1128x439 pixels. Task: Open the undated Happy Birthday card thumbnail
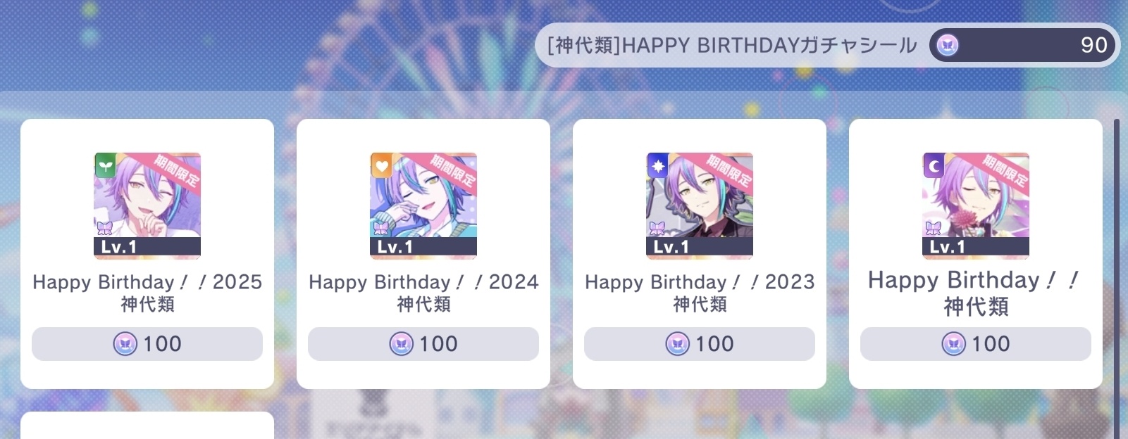pyautogui.click(x=976, y=205)
